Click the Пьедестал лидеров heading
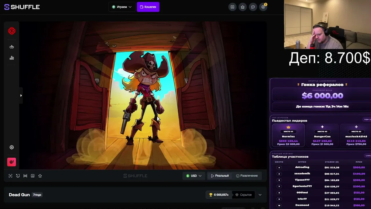Image resolution: width=371 pixels, height=209 pixels. pos(290,120)
